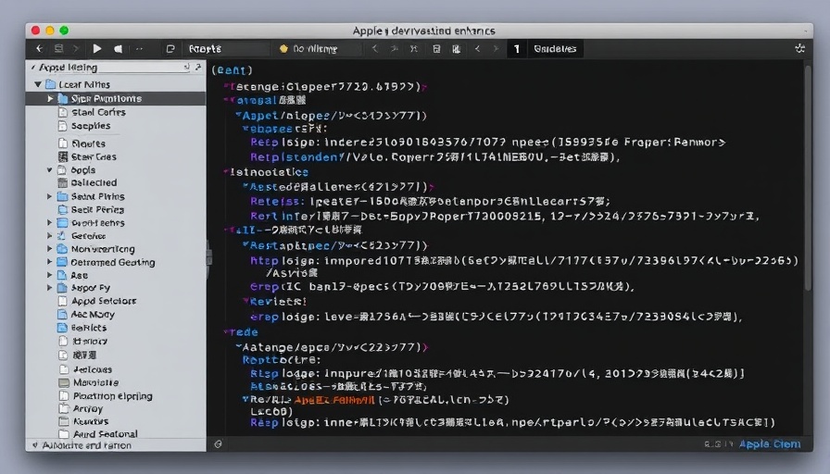
Task: Click the blue folder icon of 'Detrarned Geating'
Action: (x=62, y=262)
